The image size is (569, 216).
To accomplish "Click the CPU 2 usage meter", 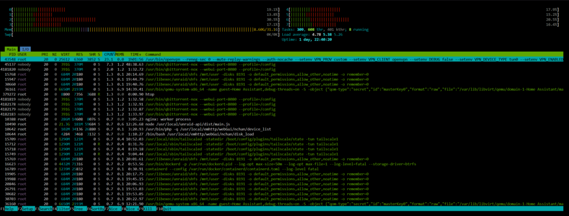I will pyautogui.click(x=145, y=19).
